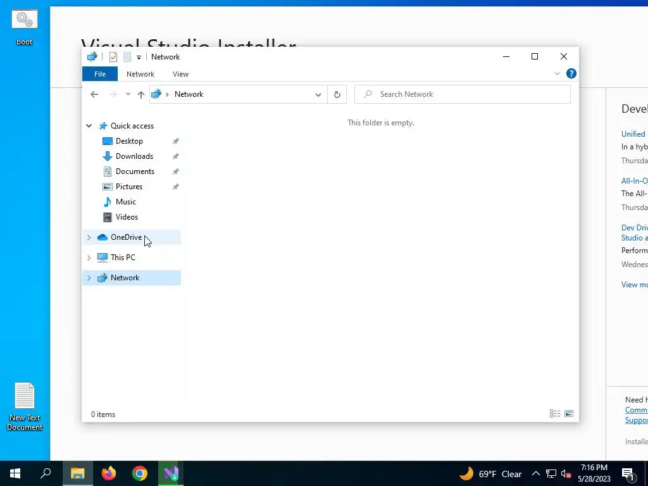Click the 0 items status text
This screenshot has height=486, width=648.
pyautogui.click(x=103, y=414)
